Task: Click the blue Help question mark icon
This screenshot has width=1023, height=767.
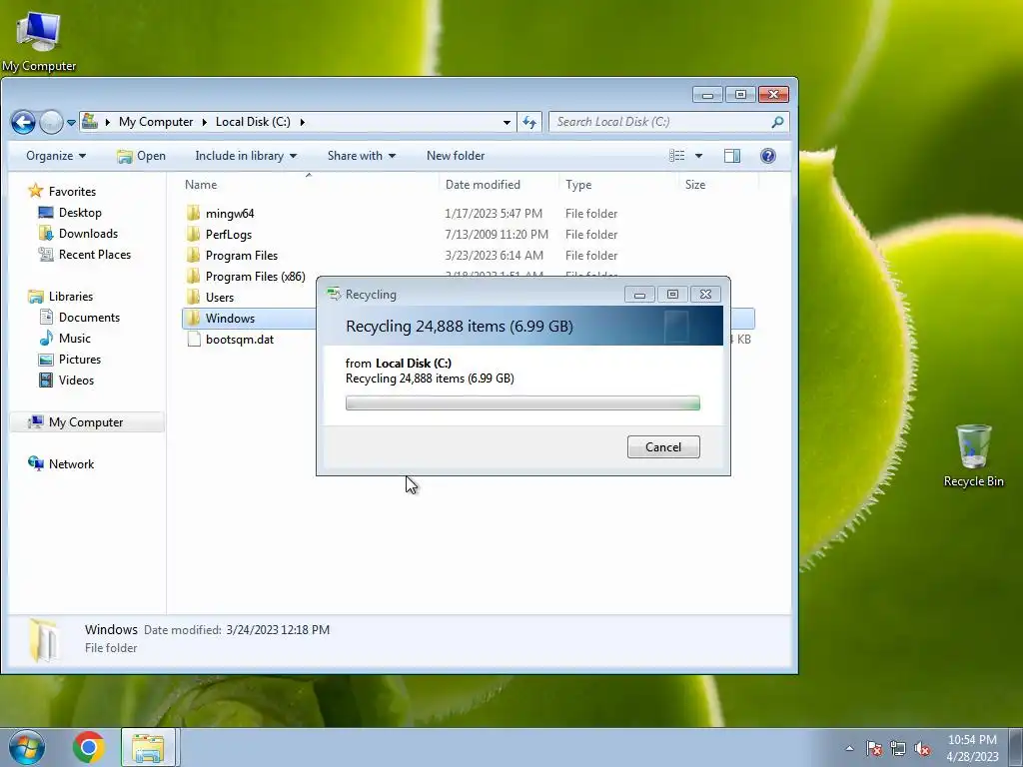Action: point(768,155)
